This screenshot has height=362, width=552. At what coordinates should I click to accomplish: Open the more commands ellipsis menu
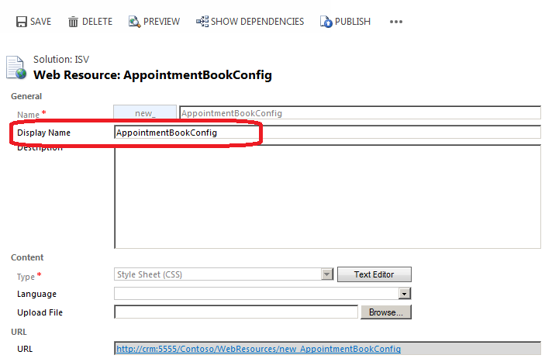[396, 22]
